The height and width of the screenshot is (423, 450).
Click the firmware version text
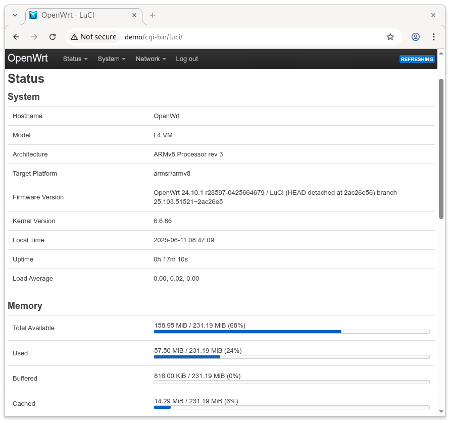pos(275,197)
